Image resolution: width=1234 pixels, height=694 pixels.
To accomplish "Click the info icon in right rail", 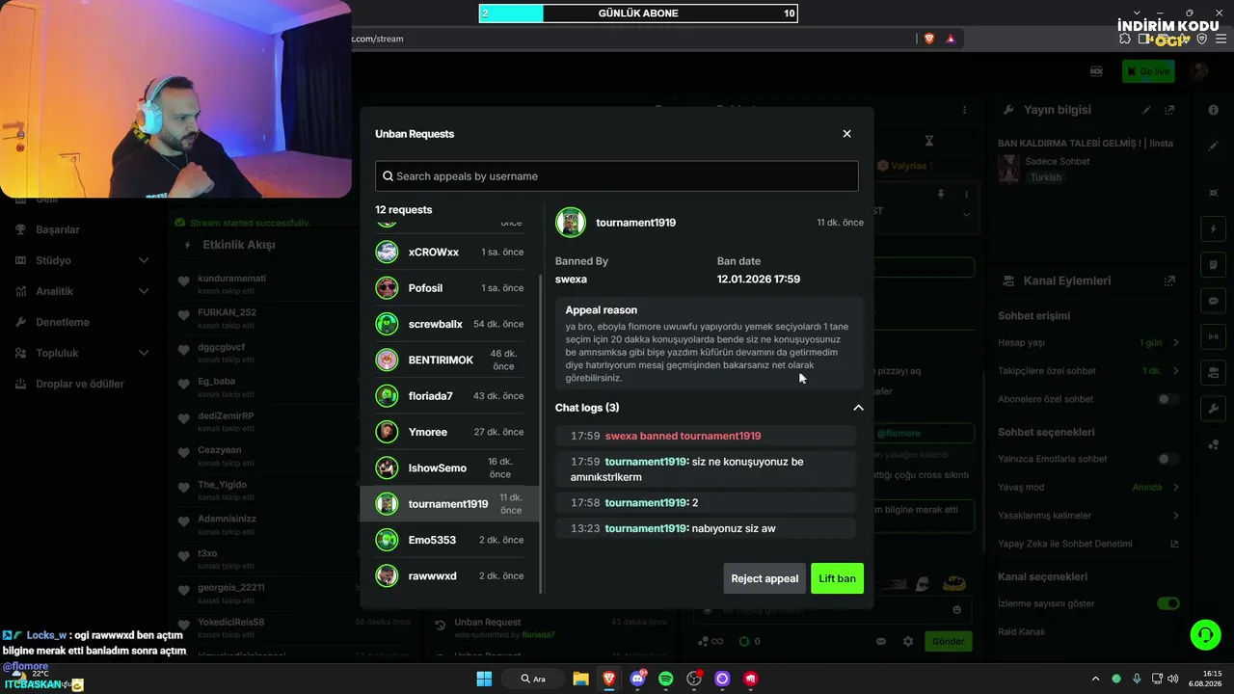I will pos(1214,110).
